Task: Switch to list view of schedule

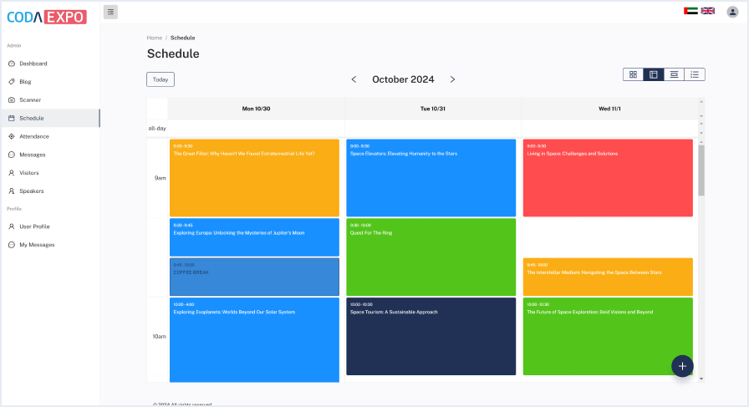Action: pyautogui.click(x=695, y=74)
